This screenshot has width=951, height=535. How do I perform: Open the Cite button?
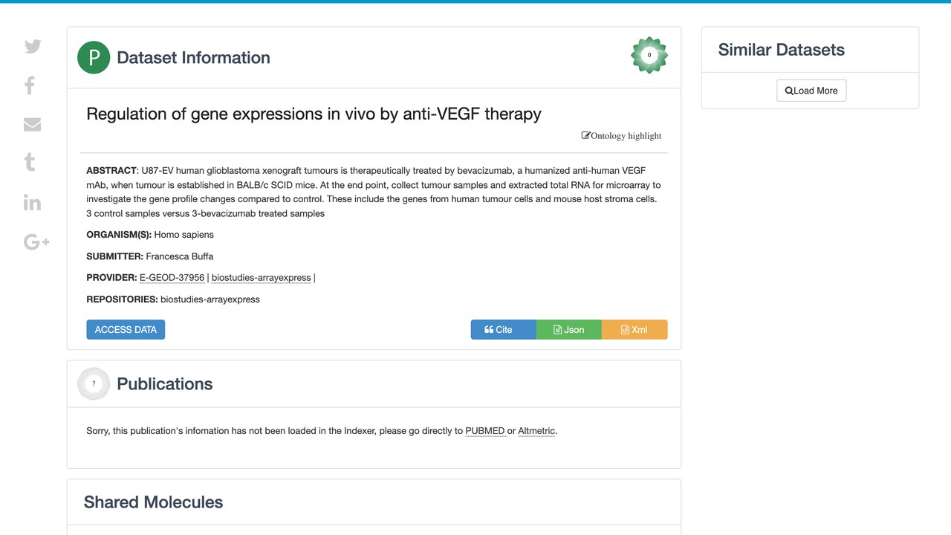pyautogui.click(x=503, y=329)
